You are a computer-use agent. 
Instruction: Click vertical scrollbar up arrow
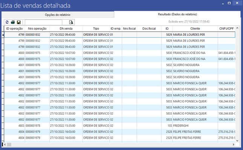237,28
